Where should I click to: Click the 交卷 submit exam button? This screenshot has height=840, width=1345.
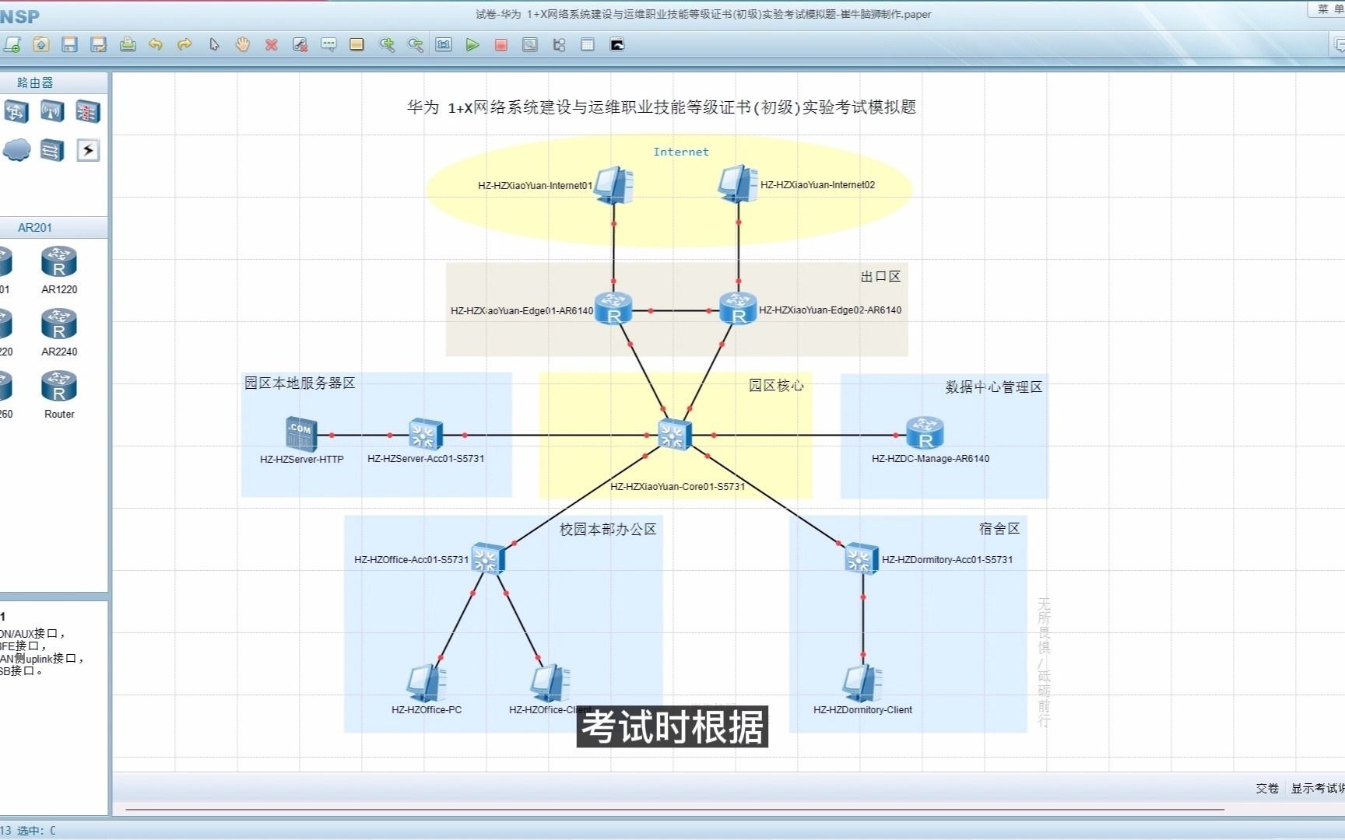pyautogui.click(x=1267, y=788)
